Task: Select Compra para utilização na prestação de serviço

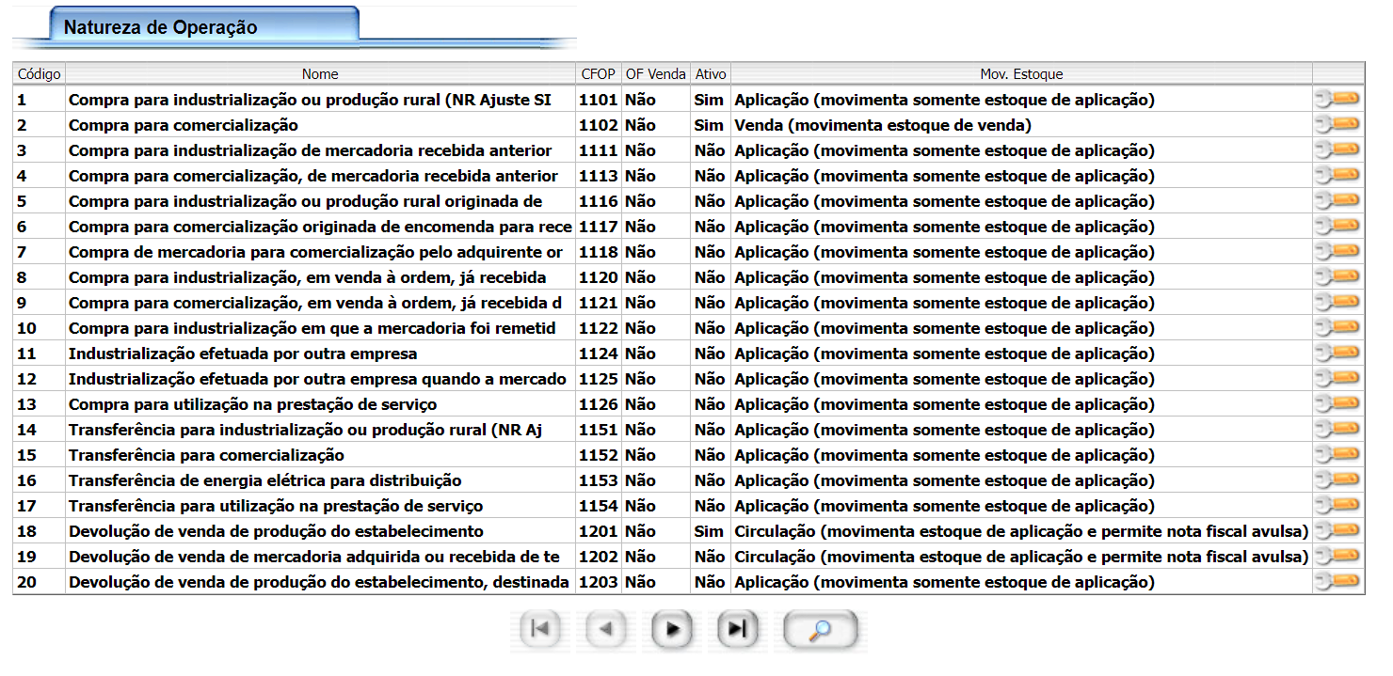Action: click(252, 404)
